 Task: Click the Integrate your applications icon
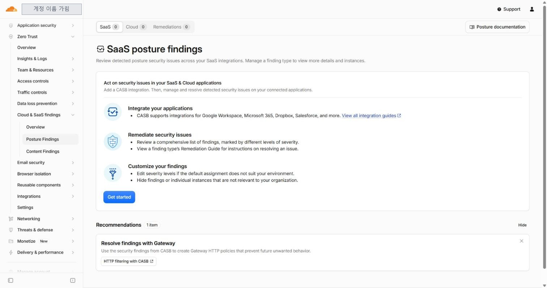(x=113, y=112)
